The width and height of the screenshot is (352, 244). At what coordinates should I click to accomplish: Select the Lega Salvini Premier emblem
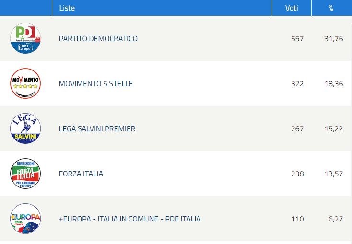[25, 128]
